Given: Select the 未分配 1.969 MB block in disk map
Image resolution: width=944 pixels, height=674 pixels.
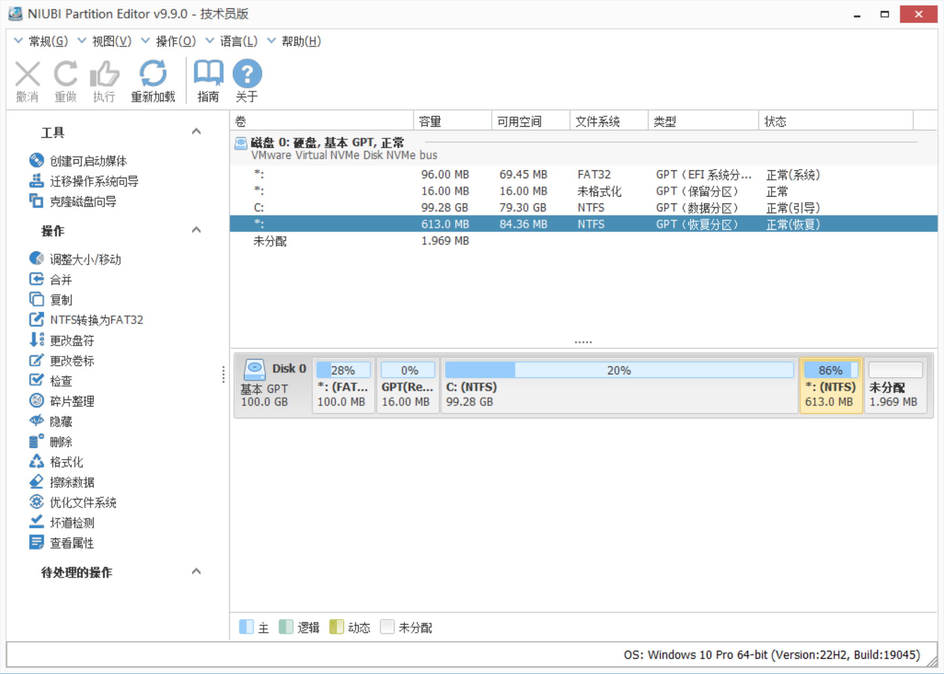Looking at the screenshot, I should (896, 385).
